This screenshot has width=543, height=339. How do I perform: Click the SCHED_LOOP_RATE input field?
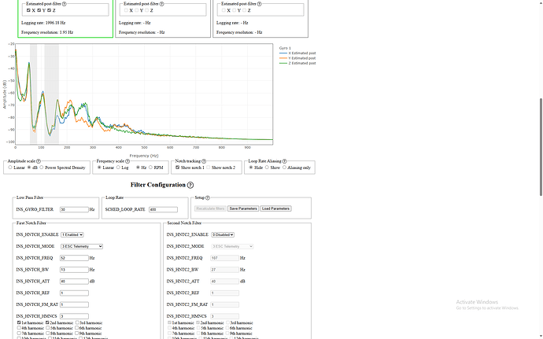point(163,210)
